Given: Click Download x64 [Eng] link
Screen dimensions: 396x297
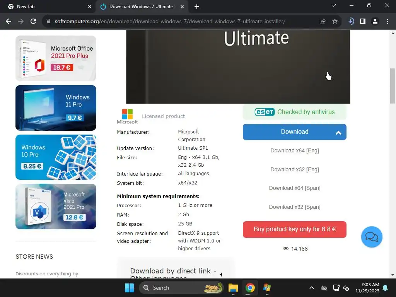Looking at the screenshot, I should (294, 150).
